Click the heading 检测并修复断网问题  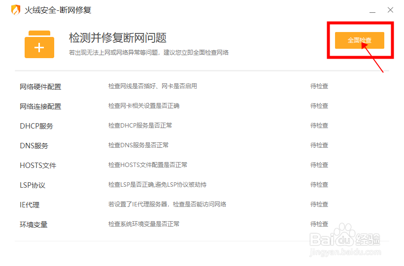118,38
